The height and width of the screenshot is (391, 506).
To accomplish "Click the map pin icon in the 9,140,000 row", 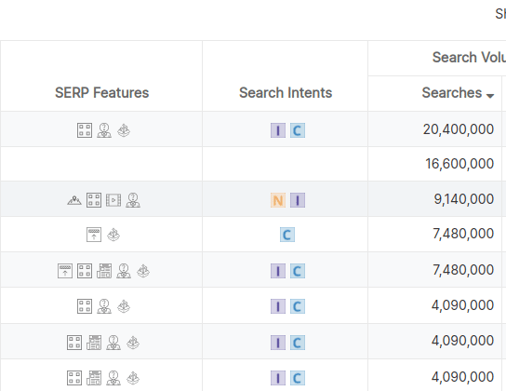I will pyautogui.click(x=74, y=200).
